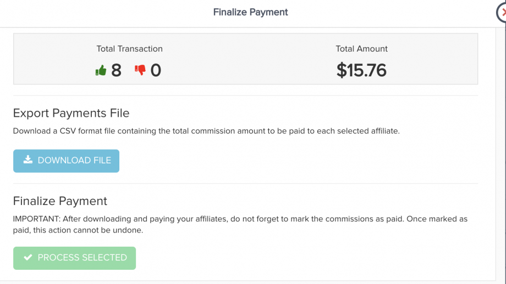
Task: Click the CSV format file description text
Action: click(205, 132)
